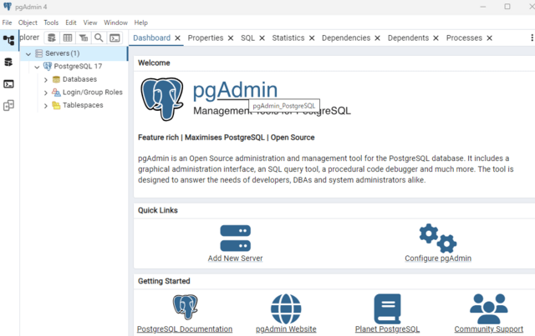Click the View Data table icon

coord(67,38)
